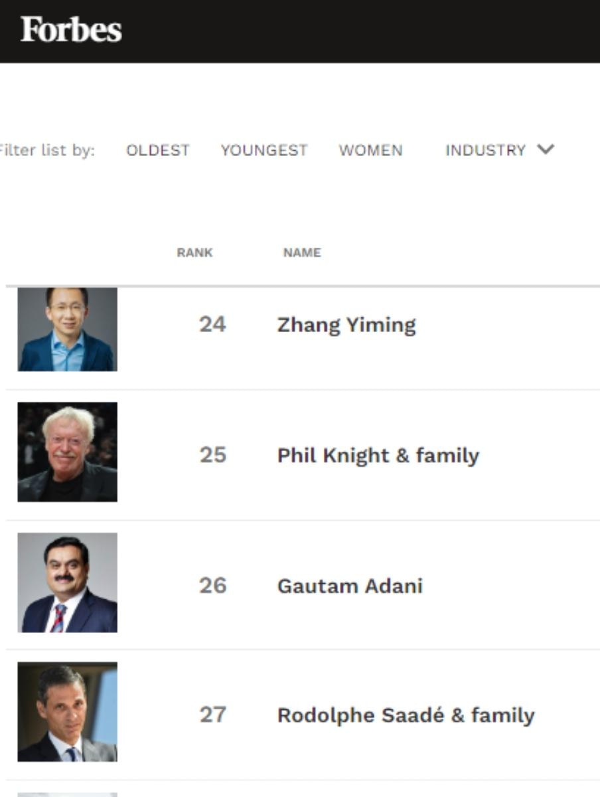The width and height of the screenshot is (600, 797).
Task: Open Zhang Yiming's profile photo
Action: (x=67, y=329)
